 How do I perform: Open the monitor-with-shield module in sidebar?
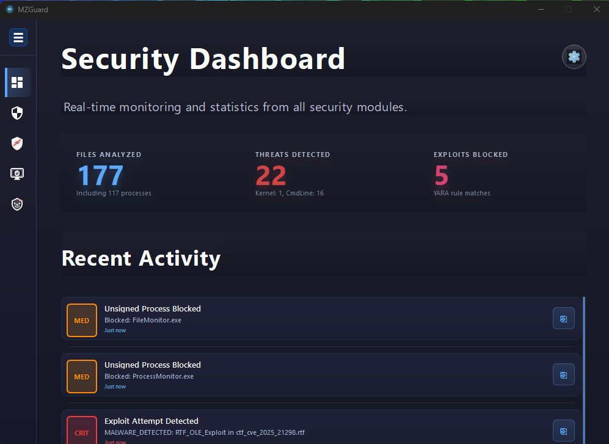[17, 173]
